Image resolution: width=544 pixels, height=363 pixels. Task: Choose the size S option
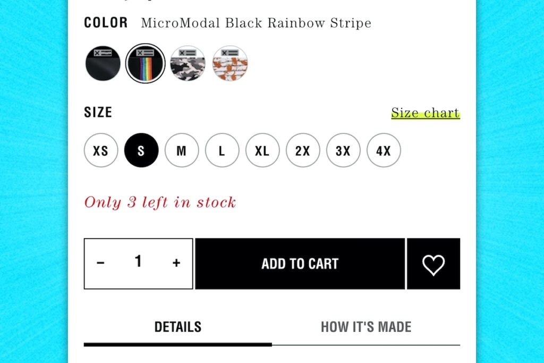pos(141,150)
